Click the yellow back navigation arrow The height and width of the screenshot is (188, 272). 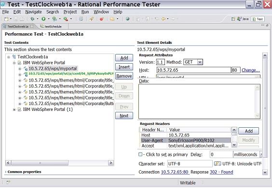pyautogui.click(x=163, y=19)
